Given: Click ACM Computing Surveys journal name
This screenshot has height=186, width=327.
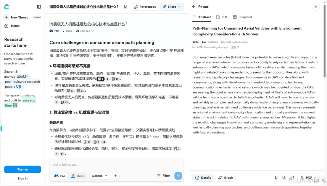Looking at the screenshot, I should click(x=212, y=47).
